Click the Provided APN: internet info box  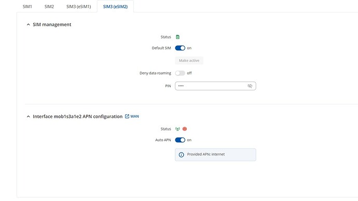(x=215, y=155)
